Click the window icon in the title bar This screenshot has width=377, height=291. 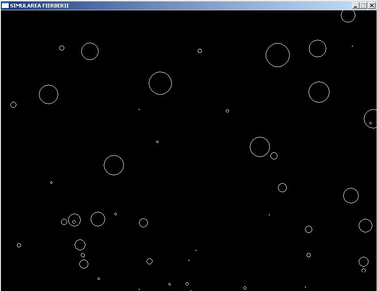[5, 6]
